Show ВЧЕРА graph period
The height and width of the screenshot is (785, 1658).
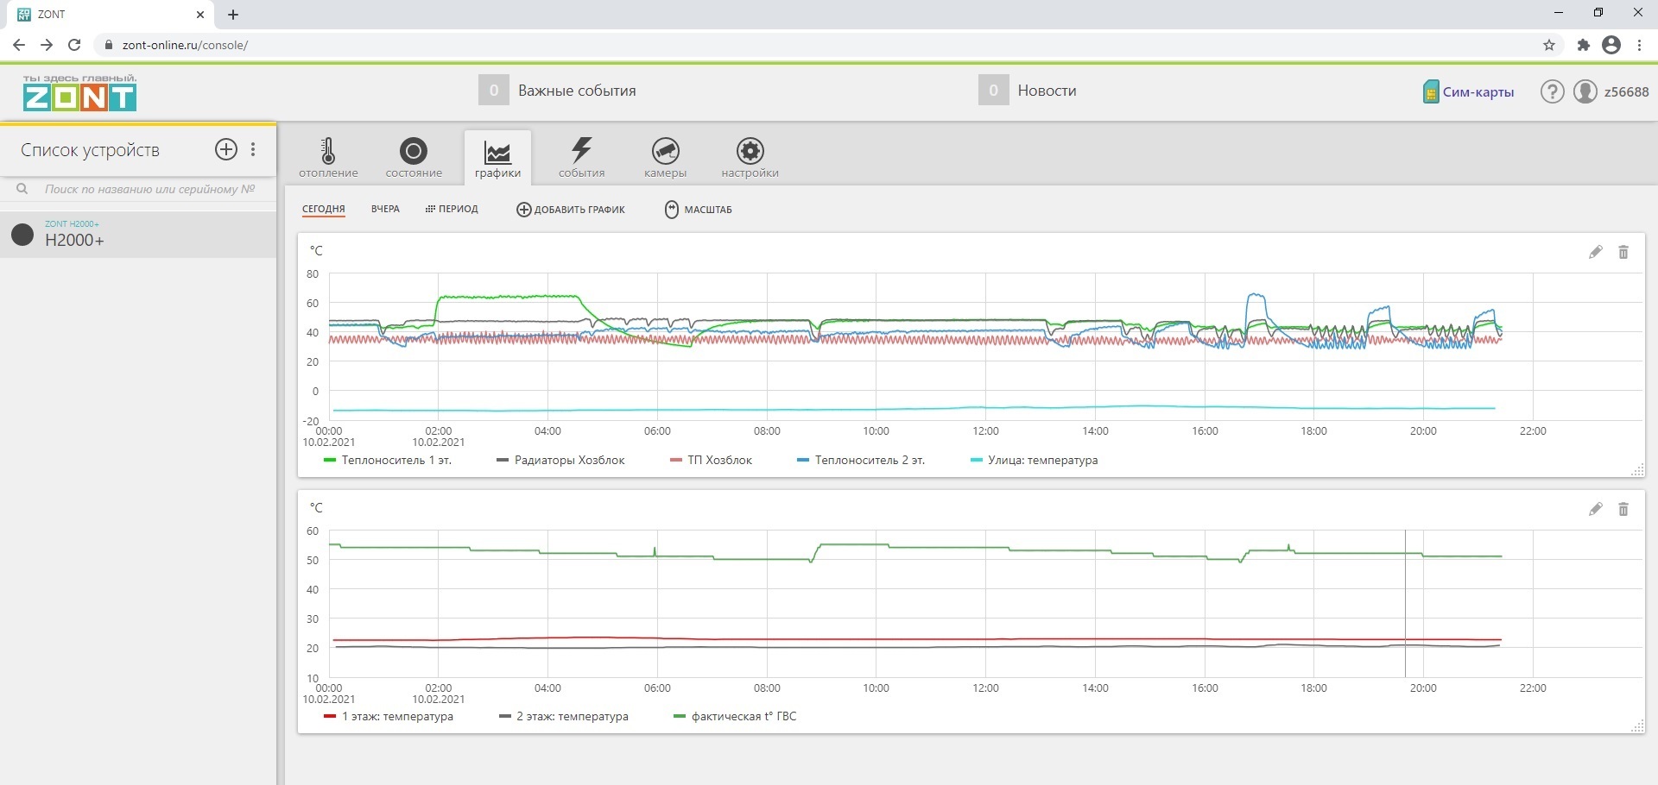385,210
